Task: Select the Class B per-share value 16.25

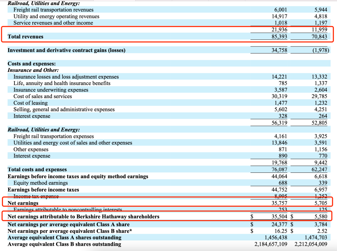Action: [x=281, y=231]
